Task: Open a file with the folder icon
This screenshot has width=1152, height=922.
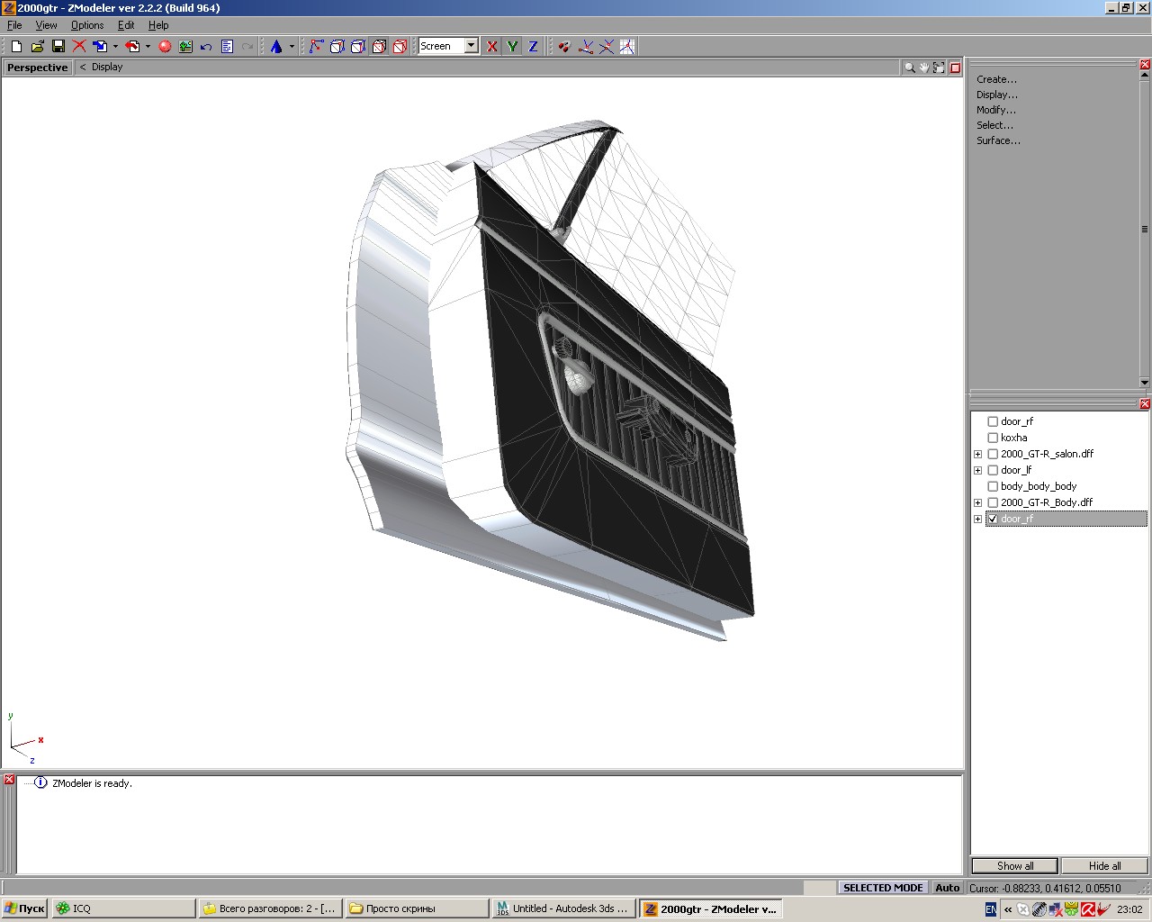Action: pyautogui.click(x=37, y=46)
